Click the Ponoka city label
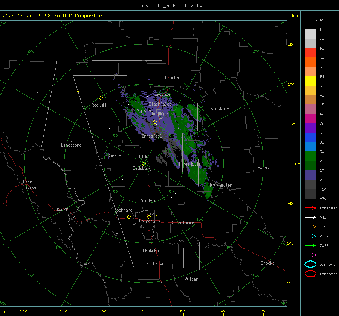 tap(172, 77)
